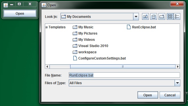Click the 'ConfigureCustomSettings.bat' file name

102,58
